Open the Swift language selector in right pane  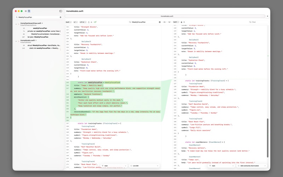176,22
